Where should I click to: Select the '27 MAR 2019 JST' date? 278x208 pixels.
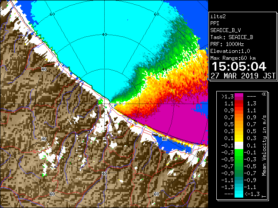(243, 76)
